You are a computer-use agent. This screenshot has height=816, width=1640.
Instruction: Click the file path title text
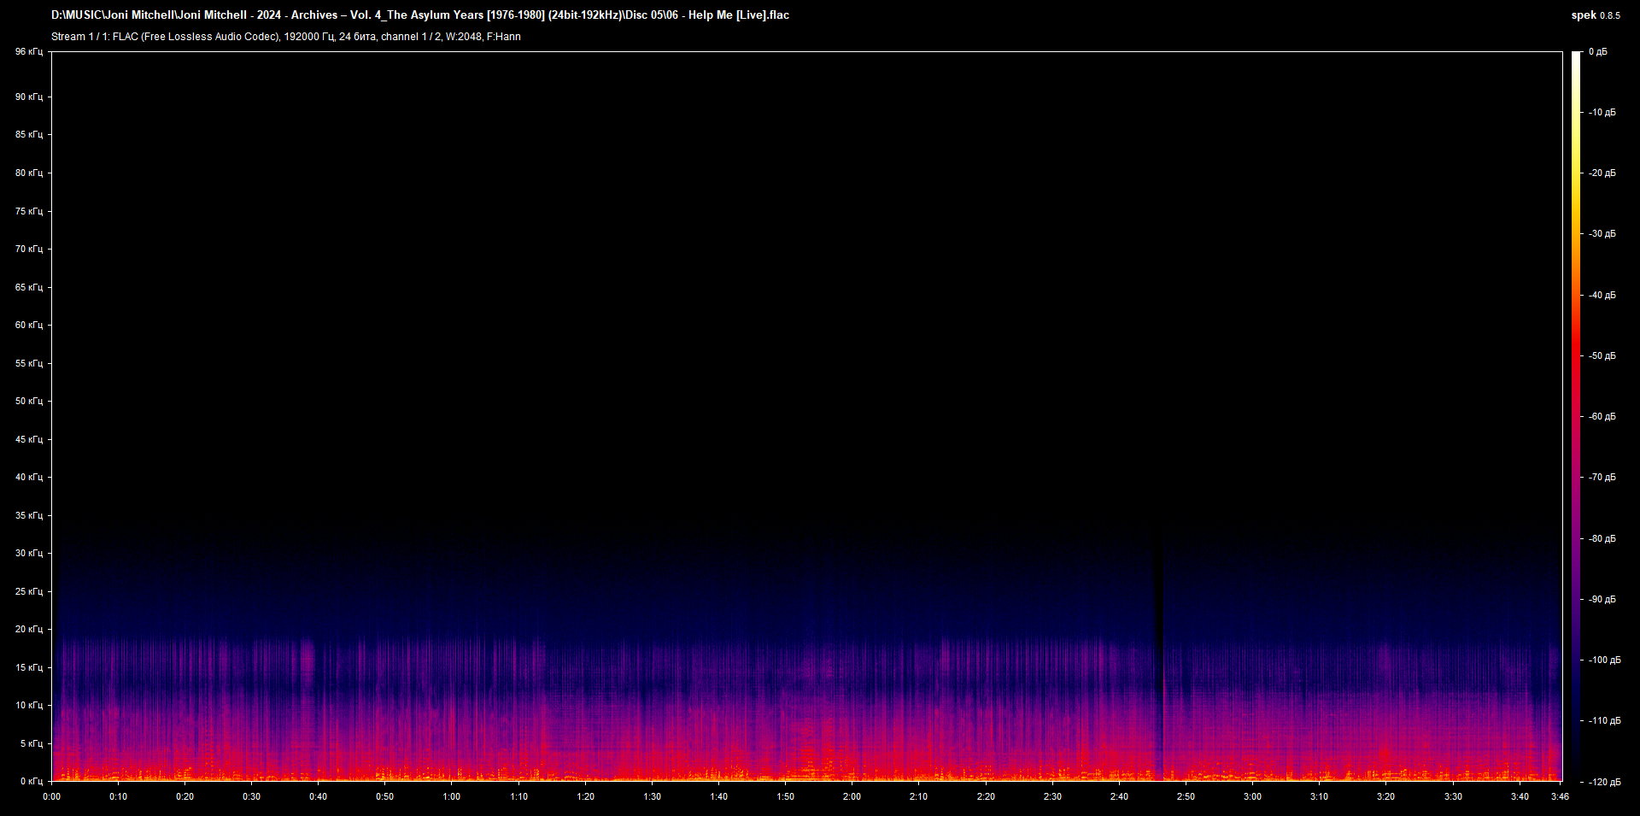pos(419,15)
